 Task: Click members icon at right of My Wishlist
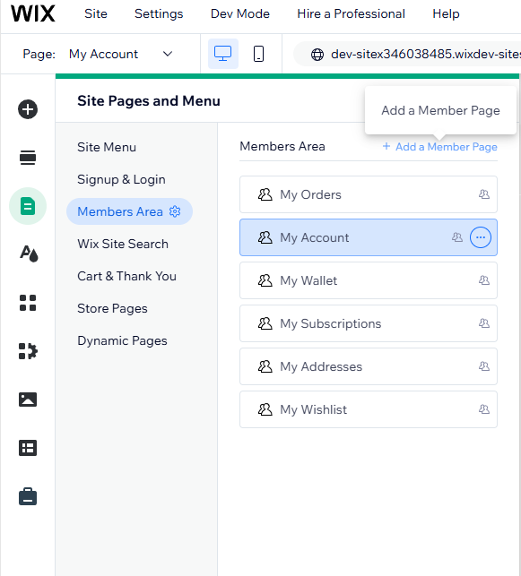(484, 408)
